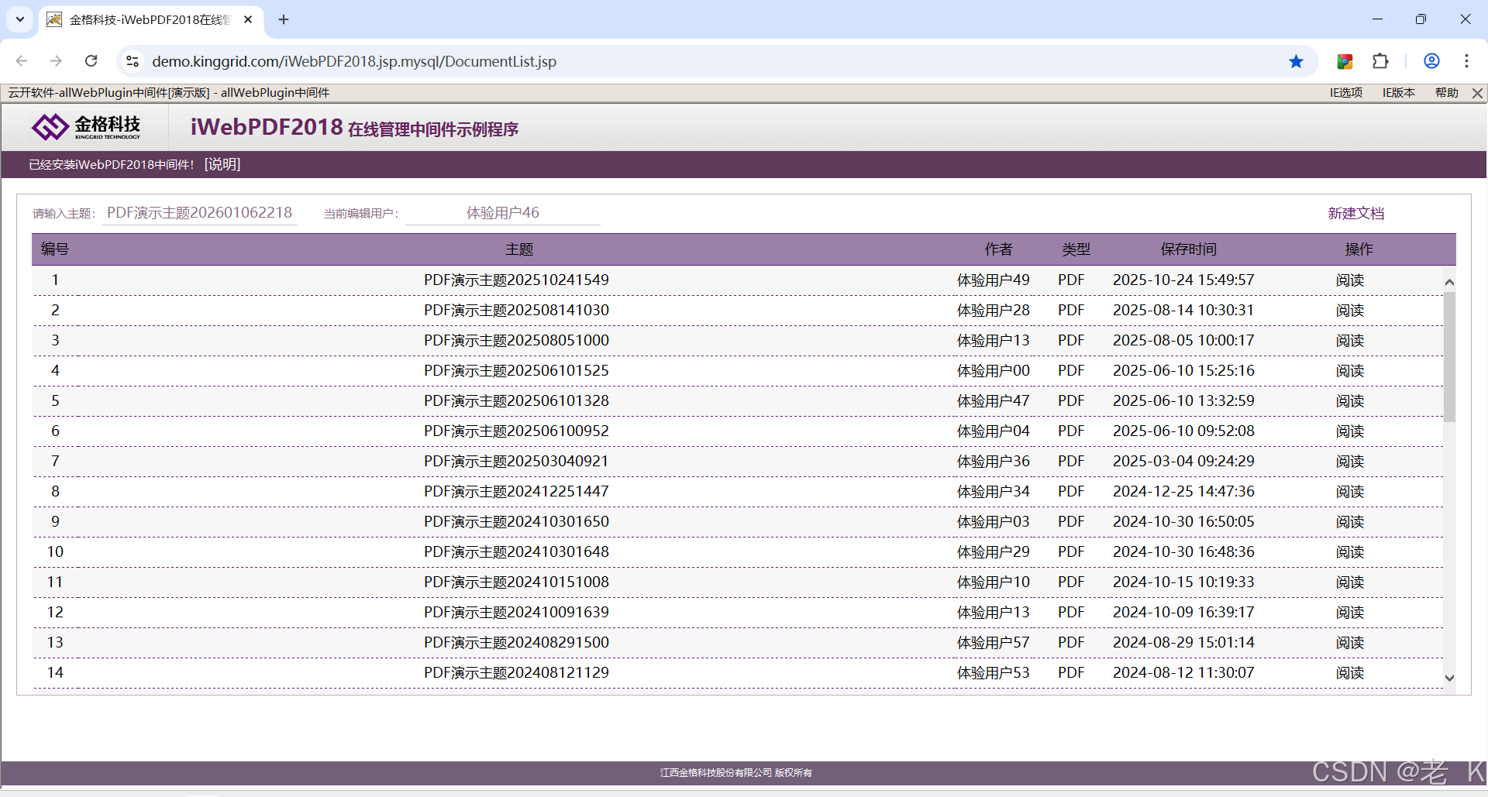This screenshot has height=797, width=1488.
Task: Click the 主题 column header
Action: pyautogui.click(x=519, y=249)
